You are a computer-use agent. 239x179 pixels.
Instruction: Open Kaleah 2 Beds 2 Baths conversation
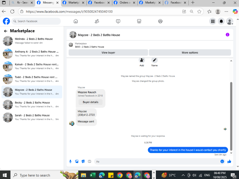(32, 66)
